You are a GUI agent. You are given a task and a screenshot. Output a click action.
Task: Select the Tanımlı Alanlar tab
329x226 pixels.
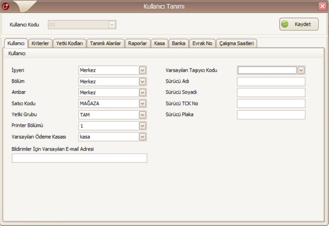tap(105, 43)
